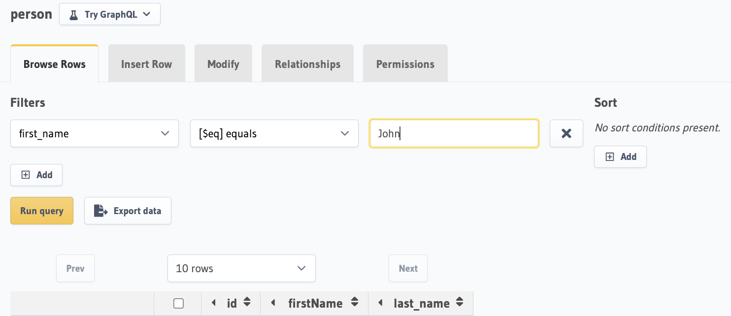Expand the 10 rows page size dropdown
Viewport: 731px width, 316px height.
coord(241,268)
